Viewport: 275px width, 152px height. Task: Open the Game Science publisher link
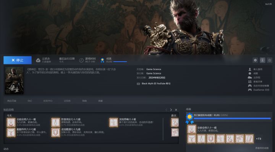154,74
